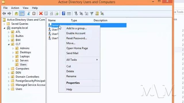
Task: Click the Saved Queries folder icon
Action: (8, 24)
